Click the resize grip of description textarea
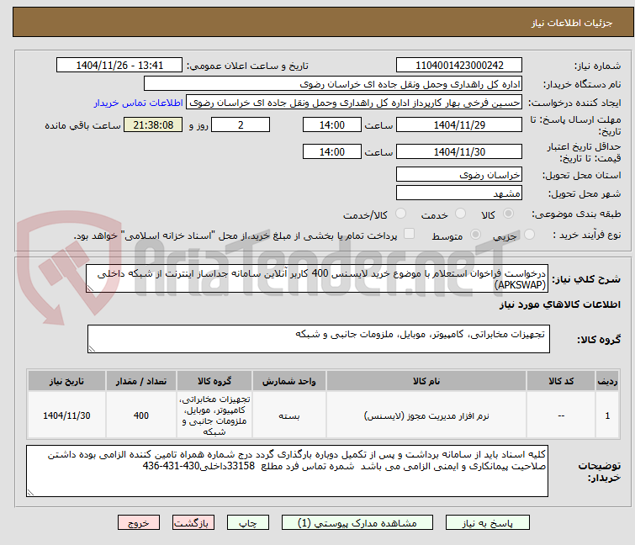 (90, 288)
